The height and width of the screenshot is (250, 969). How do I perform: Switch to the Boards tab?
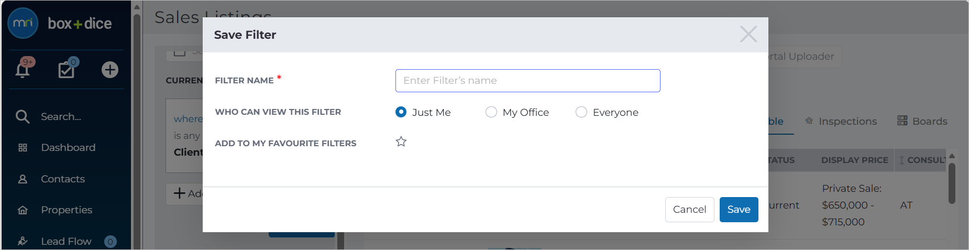tap(930, 121)
